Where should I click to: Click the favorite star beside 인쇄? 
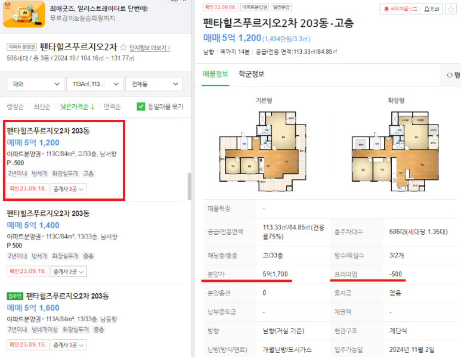451,9
